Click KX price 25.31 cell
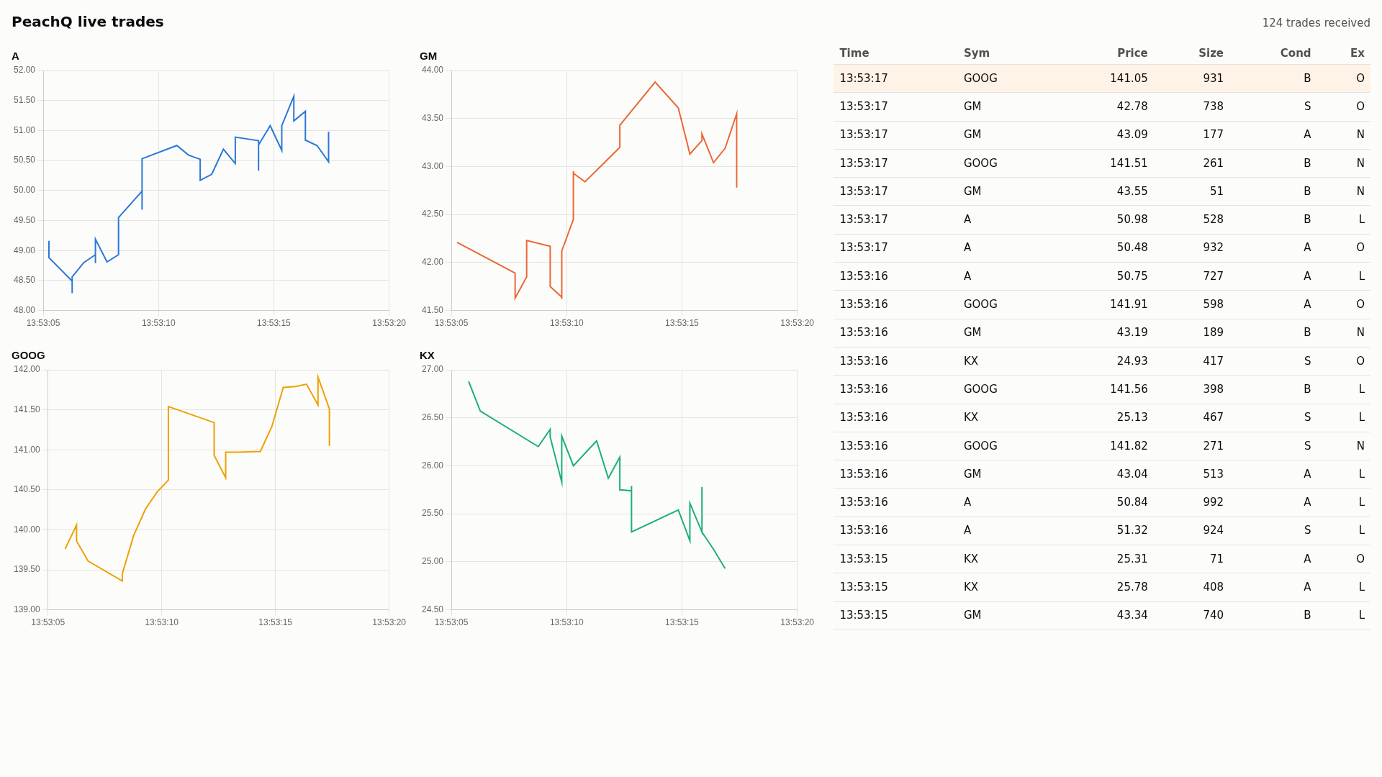Viewport: 1382px width, 777px height. 1132,559
